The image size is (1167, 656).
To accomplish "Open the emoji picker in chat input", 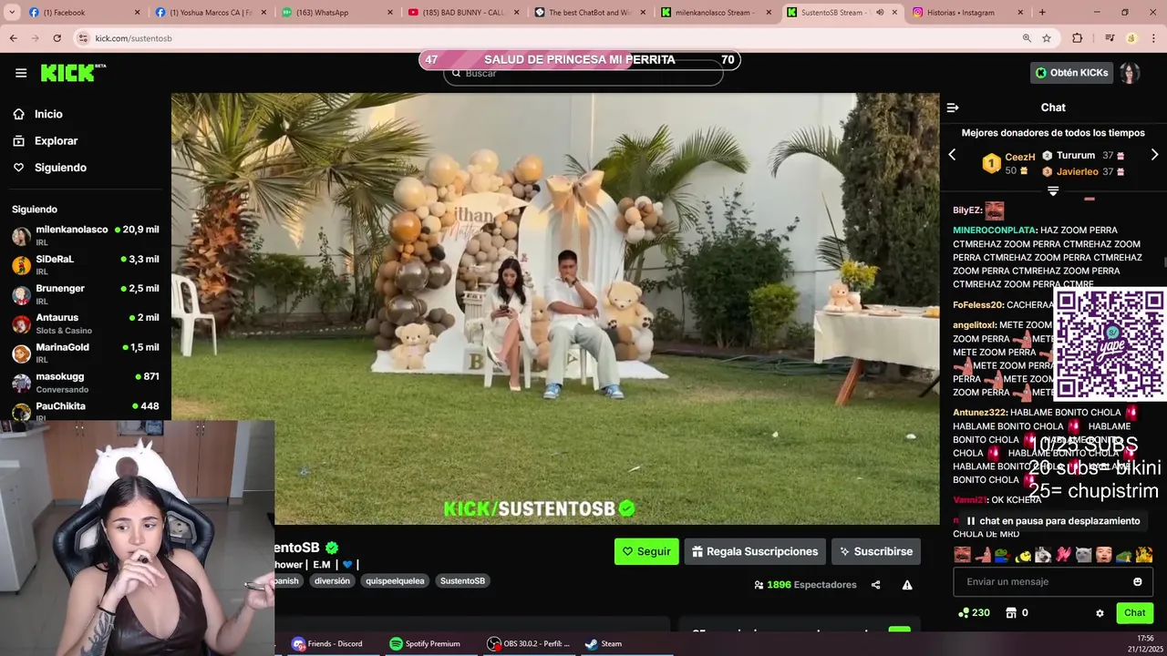I will click(x=1137, y=581).
